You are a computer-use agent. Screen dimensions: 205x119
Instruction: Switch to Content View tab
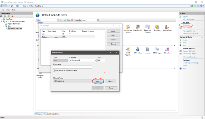(x=54, y=114)
